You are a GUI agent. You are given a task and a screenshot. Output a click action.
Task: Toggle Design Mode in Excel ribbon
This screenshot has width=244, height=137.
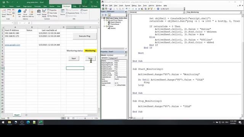[x=44, y=13]
